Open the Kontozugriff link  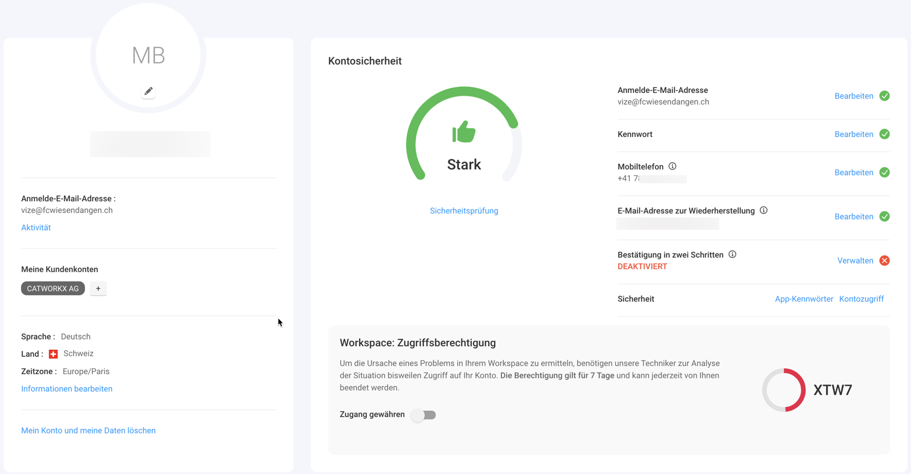click(861, 299)
